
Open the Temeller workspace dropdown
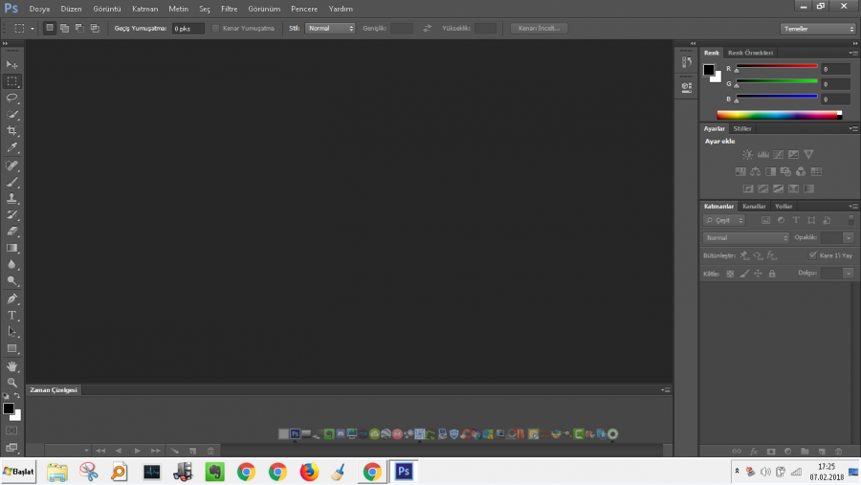tap(818, 29)
